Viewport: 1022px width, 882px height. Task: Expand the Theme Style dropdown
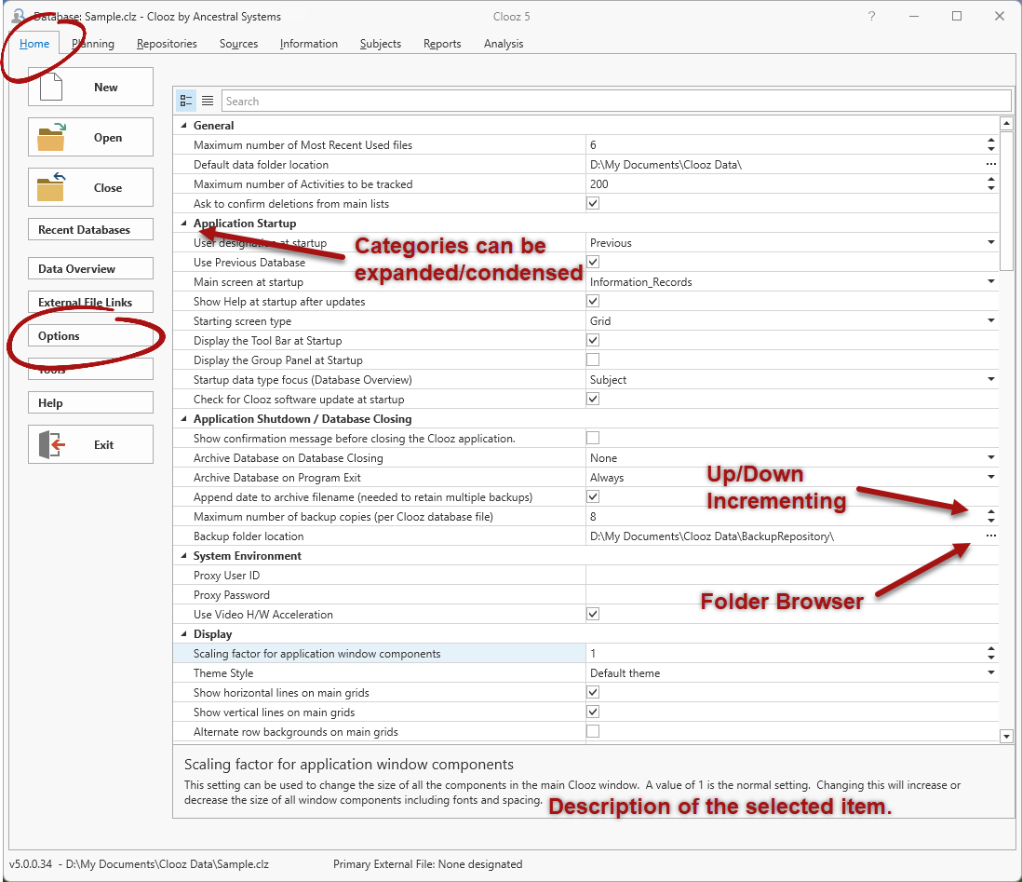click(991, 673)
